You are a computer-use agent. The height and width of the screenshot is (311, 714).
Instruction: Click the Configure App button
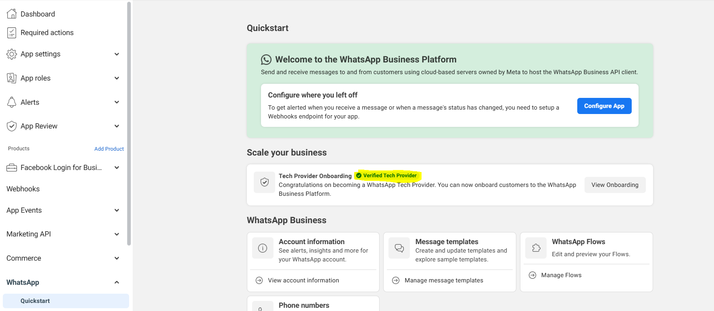click(x=604, y=106)
